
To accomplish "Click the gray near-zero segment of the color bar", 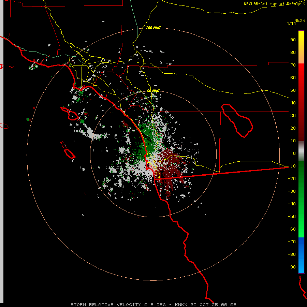I will (x=301, y=151).
